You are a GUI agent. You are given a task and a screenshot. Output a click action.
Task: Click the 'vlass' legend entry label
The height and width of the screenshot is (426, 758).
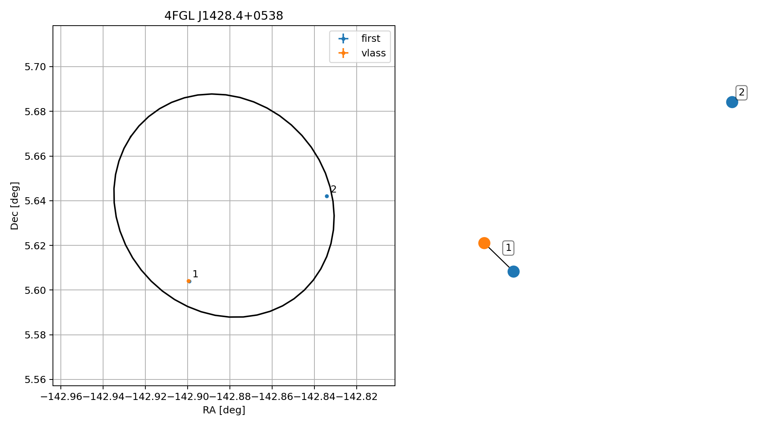pyautogui.click(x=373, y=53)
